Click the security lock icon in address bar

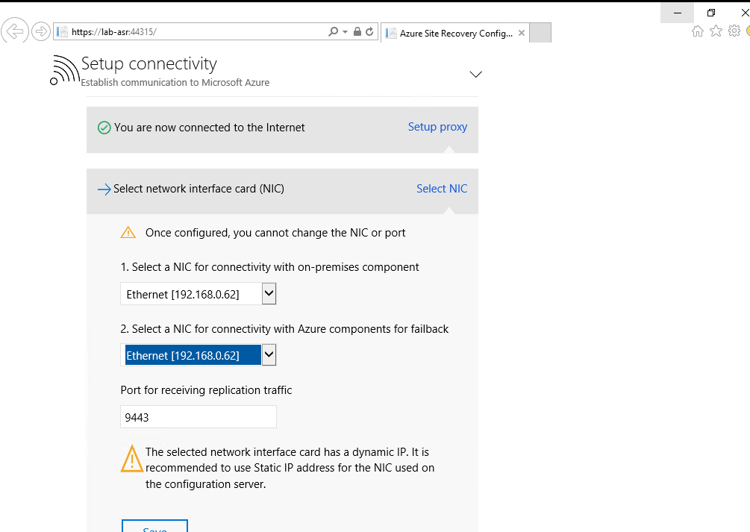click(357, 32)
